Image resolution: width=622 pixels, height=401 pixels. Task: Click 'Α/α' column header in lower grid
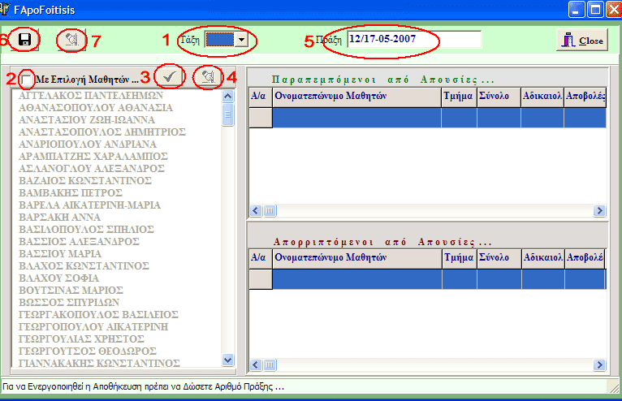click(x=259, y=257)
